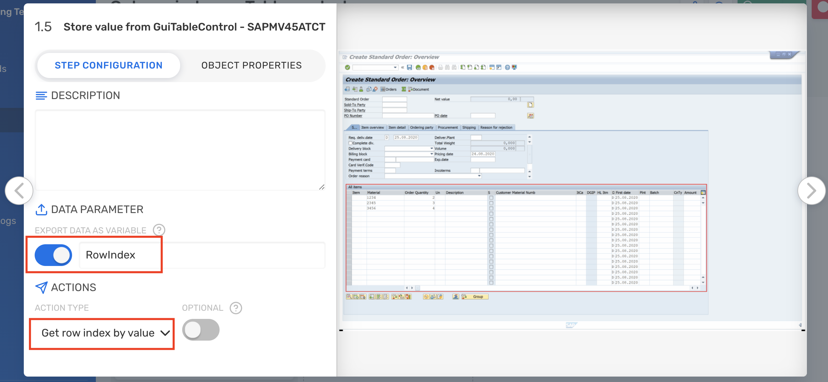Disable the export data as variable toggle

(x=53, y=255)
